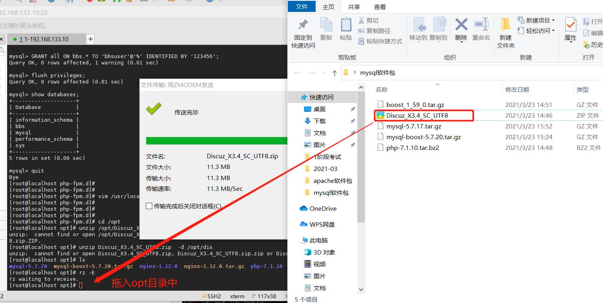Open mysql软件包 folder in navigation pane
This screenshot has width=603, height=303.
(x=331, y=192)
